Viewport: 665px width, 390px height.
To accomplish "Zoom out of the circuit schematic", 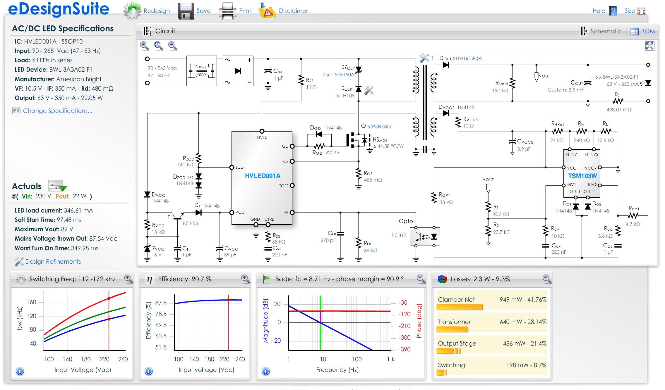I will coord(172,46).
